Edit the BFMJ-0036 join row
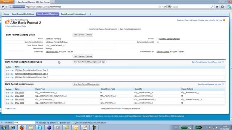The height and width of the screenshot is (130, 232). [8, 93]
